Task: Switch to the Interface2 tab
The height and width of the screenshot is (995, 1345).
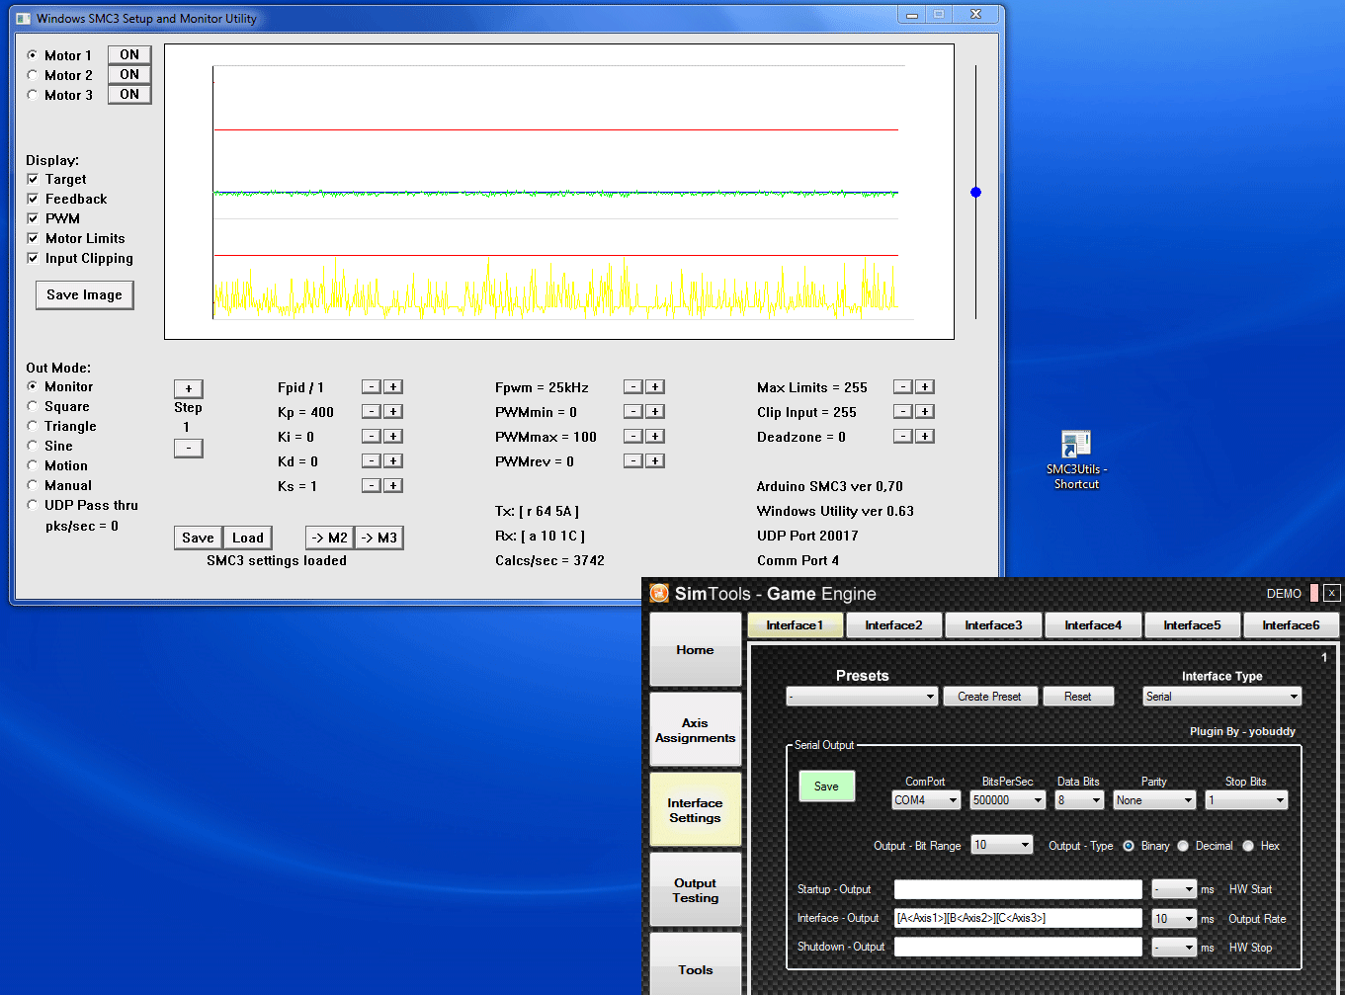Action: [x=893, y=625]
